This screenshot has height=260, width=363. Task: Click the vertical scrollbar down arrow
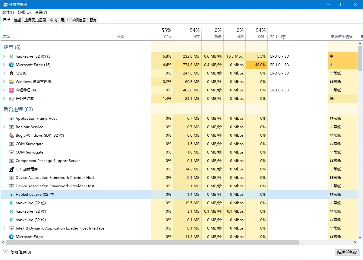(360, 238)
